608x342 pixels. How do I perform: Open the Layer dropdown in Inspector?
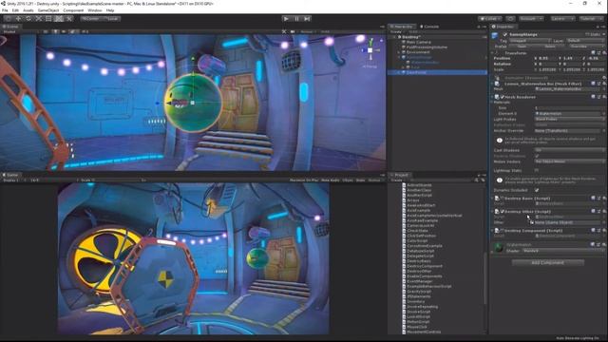[585, 40]
